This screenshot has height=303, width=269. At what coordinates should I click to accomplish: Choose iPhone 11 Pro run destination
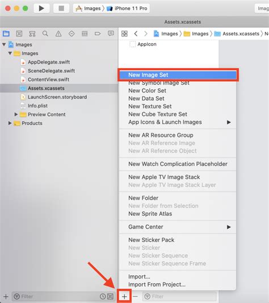(x=127, y=9)
